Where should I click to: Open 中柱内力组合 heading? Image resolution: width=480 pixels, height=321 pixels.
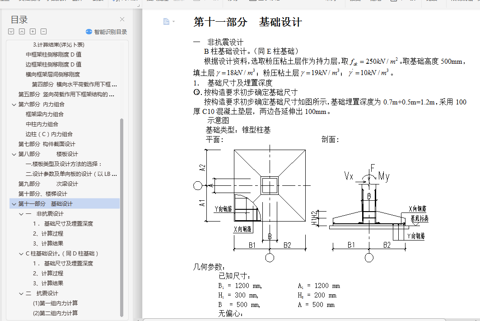pos(42,124)
